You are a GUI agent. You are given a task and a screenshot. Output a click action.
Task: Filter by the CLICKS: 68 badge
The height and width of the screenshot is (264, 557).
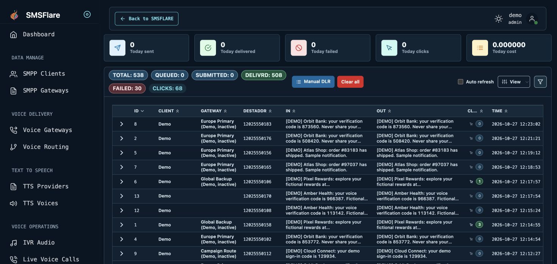pyautogui.click(x=167, y=89)
